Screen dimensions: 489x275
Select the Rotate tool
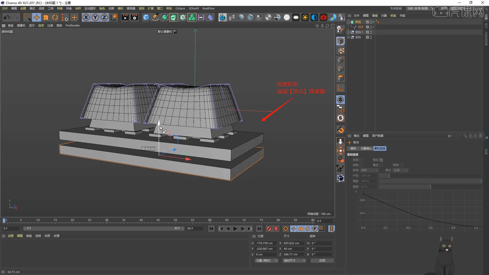(x=55, y=17)
